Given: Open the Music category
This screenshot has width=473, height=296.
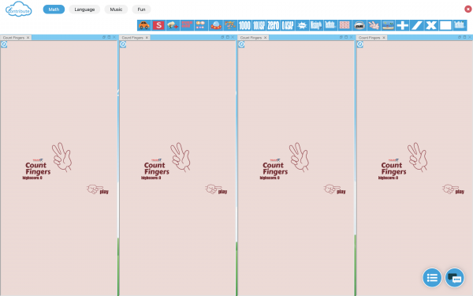Looking at the screenshot, I should (116, 9).
